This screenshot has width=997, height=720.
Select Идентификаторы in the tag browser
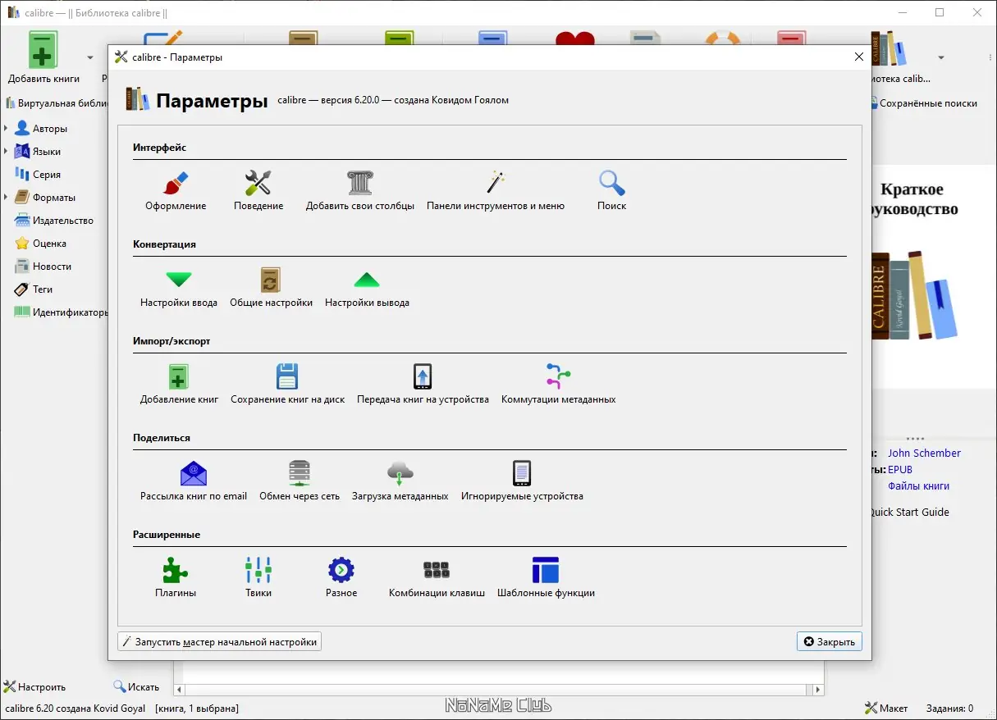[x=61, y=312]
